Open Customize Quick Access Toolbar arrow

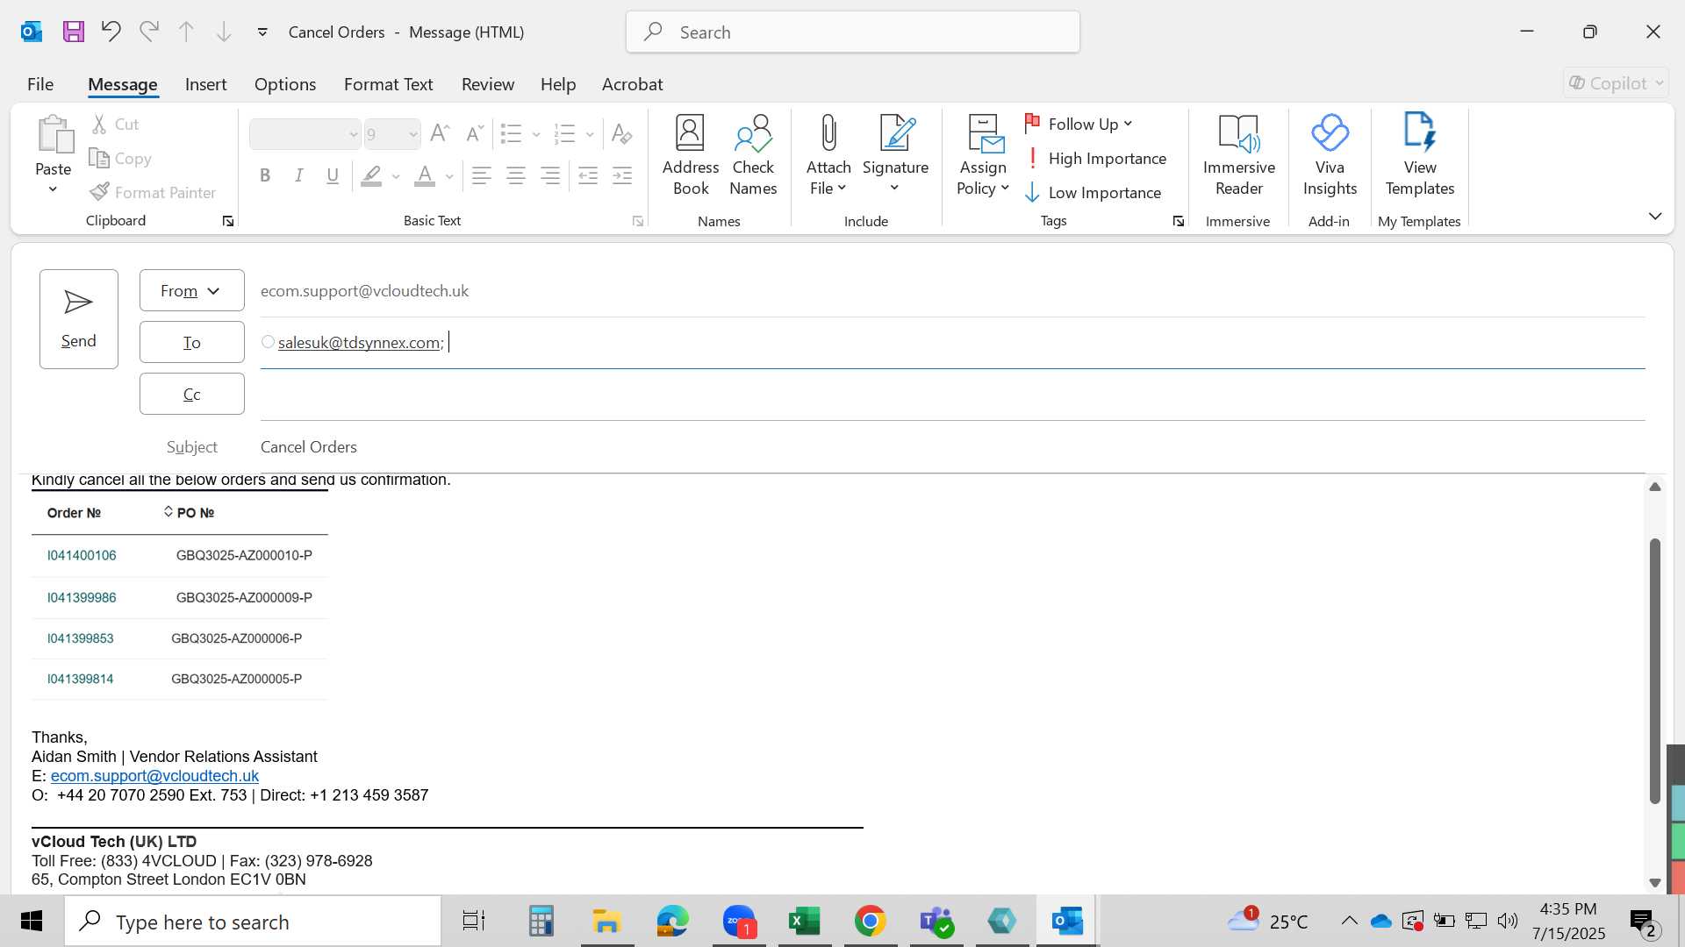click(262, 32)
